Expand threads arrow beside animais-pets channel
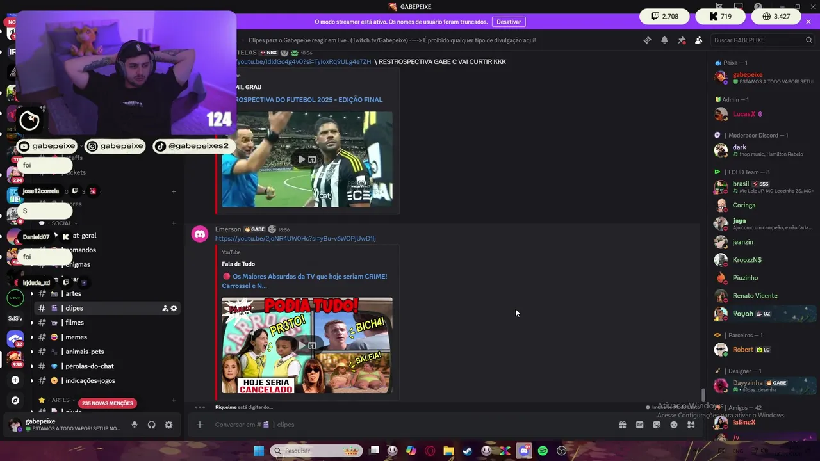Viewport: 820px width, 461px height. pos(32,352)
